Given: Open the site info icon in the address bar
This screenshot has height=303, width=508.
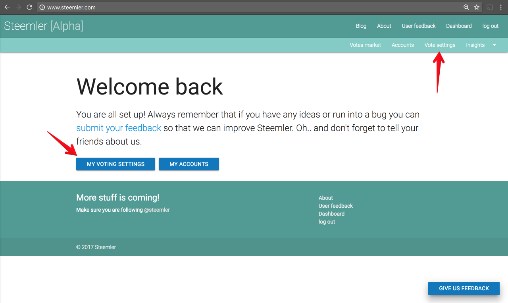Looking at the screenshot, I should 42,7.
